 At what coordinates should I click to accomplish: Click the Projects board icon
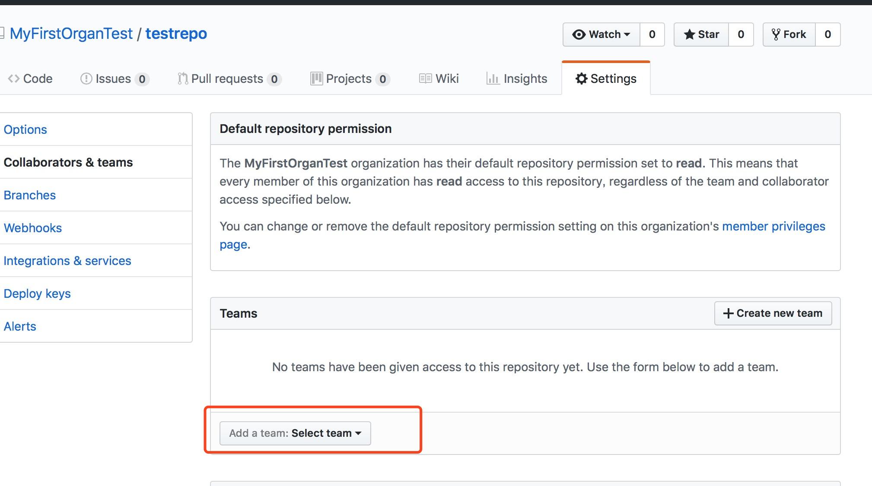pyautogui.click(x=317, y=78)
